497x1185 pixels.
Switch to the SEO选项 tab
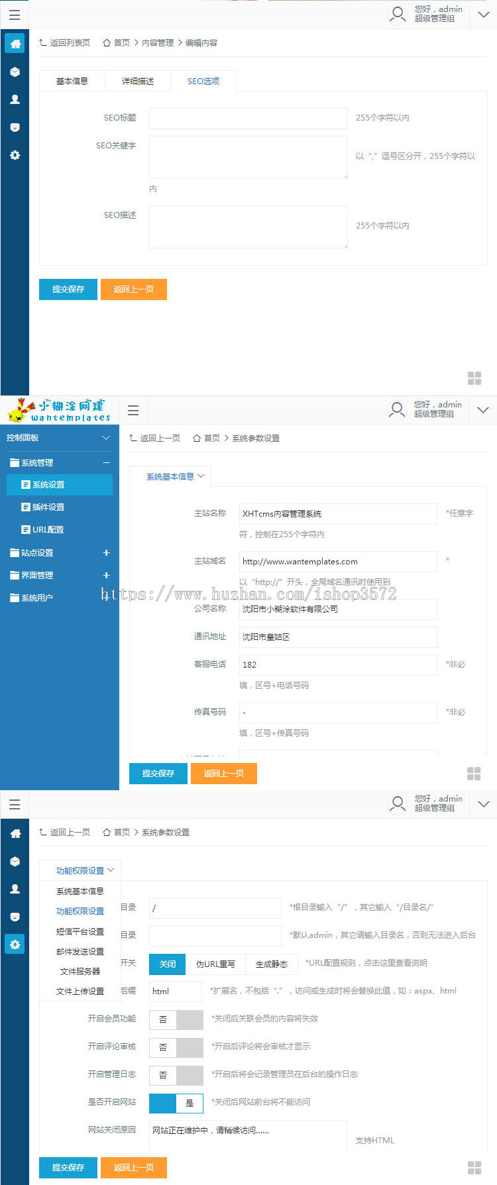[203, 81]
